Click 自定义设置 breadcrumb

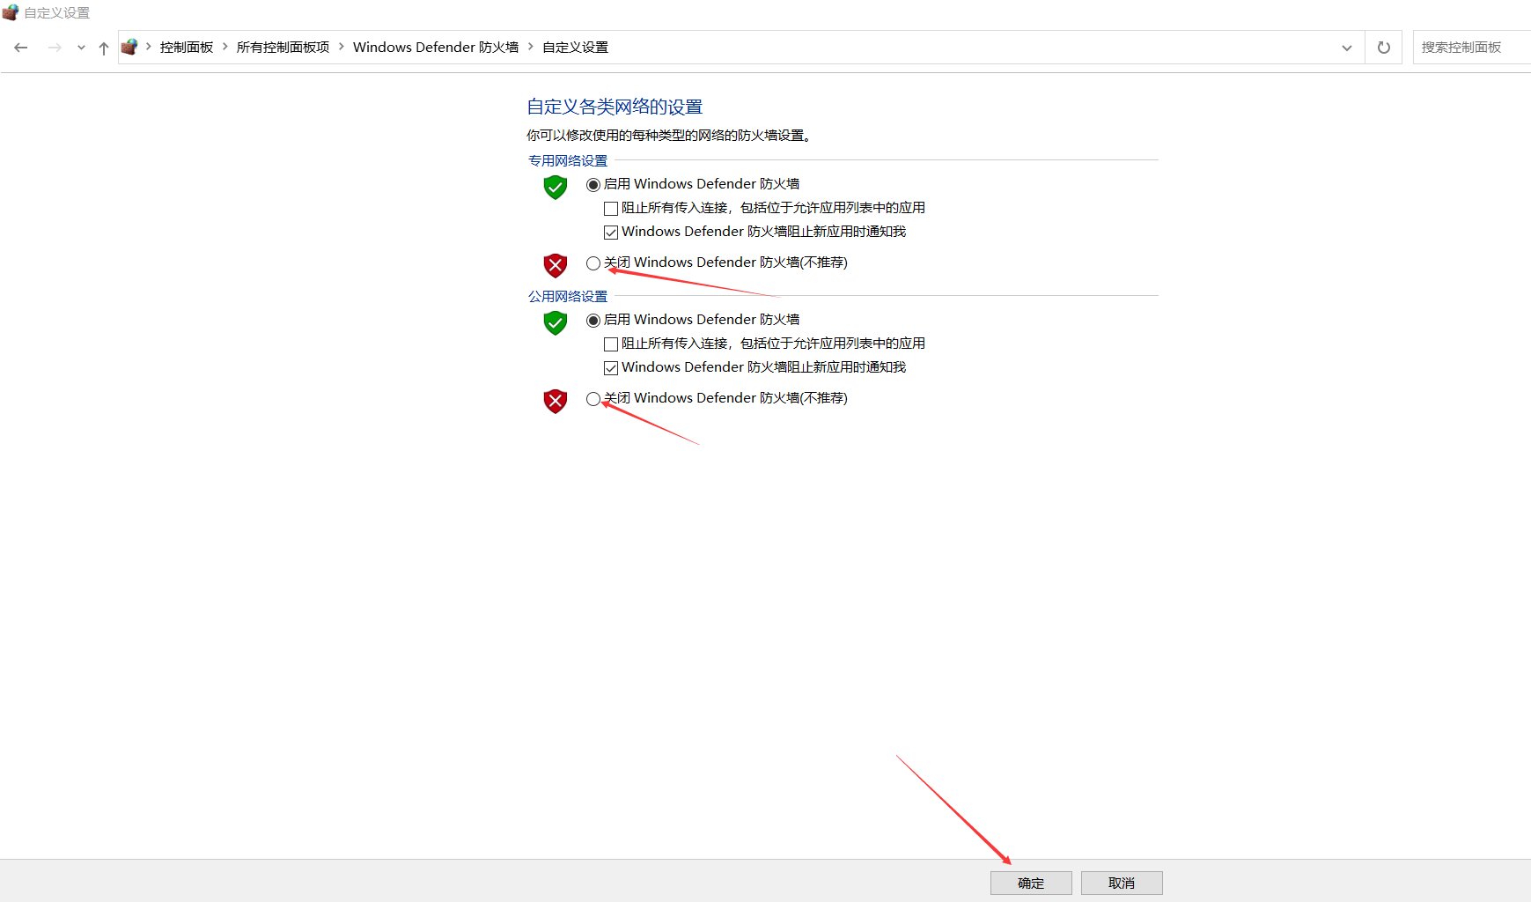click(x=575, y=48)
